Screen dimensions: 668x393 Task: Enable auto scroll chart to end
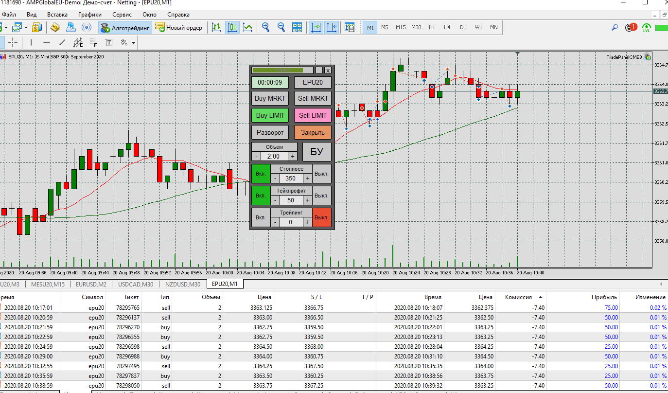[316, 28]
